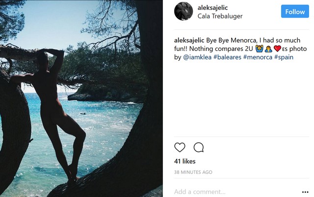Click the raised-hands emoji in the caption
Viewport: 314px width, 197px height.
pos(259,49)
